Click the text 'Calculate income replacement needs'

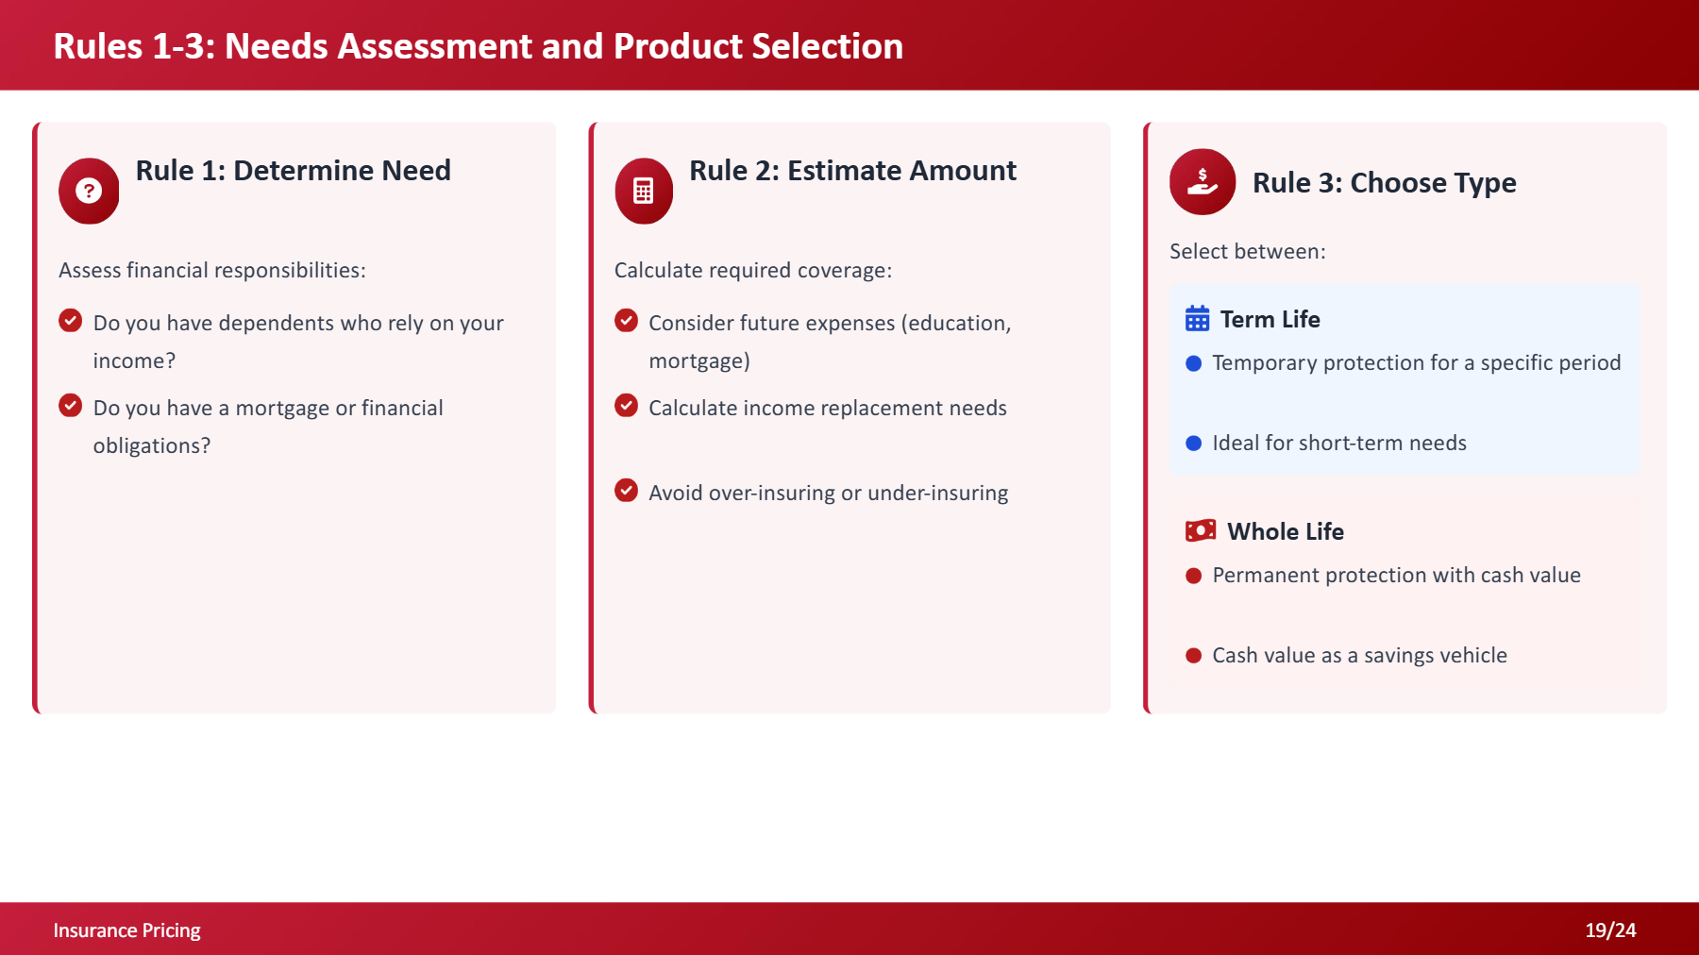pos(828,408)
